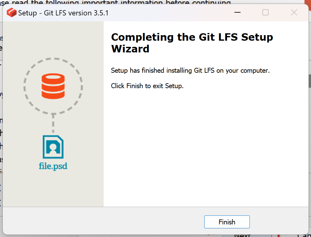Maximize the Setup wizard window

pyautogui.click(x=265, y=12)
